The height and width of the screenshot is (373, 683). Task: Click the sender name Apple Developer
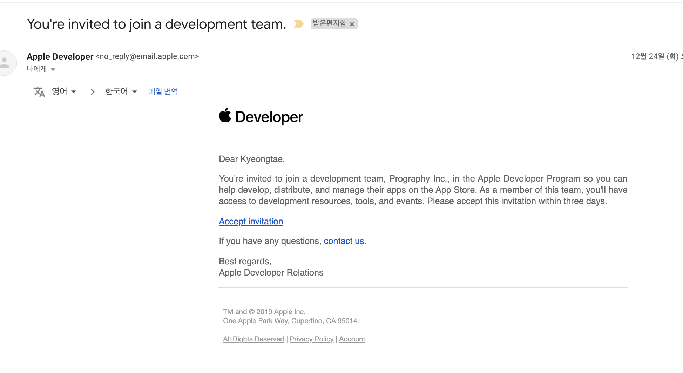click(x=60, y=56)
